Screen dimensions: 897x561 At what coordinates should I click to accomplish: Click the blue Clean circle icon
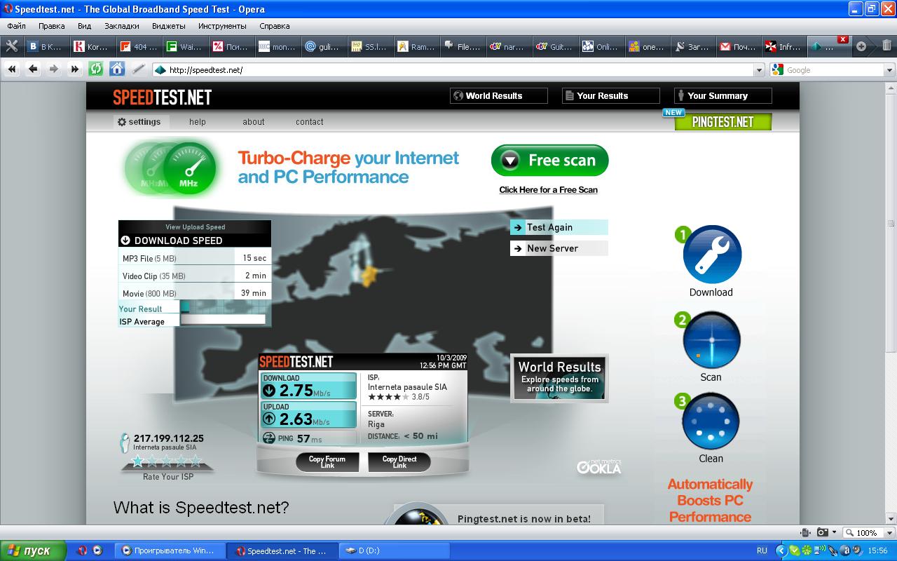point(711,421)
